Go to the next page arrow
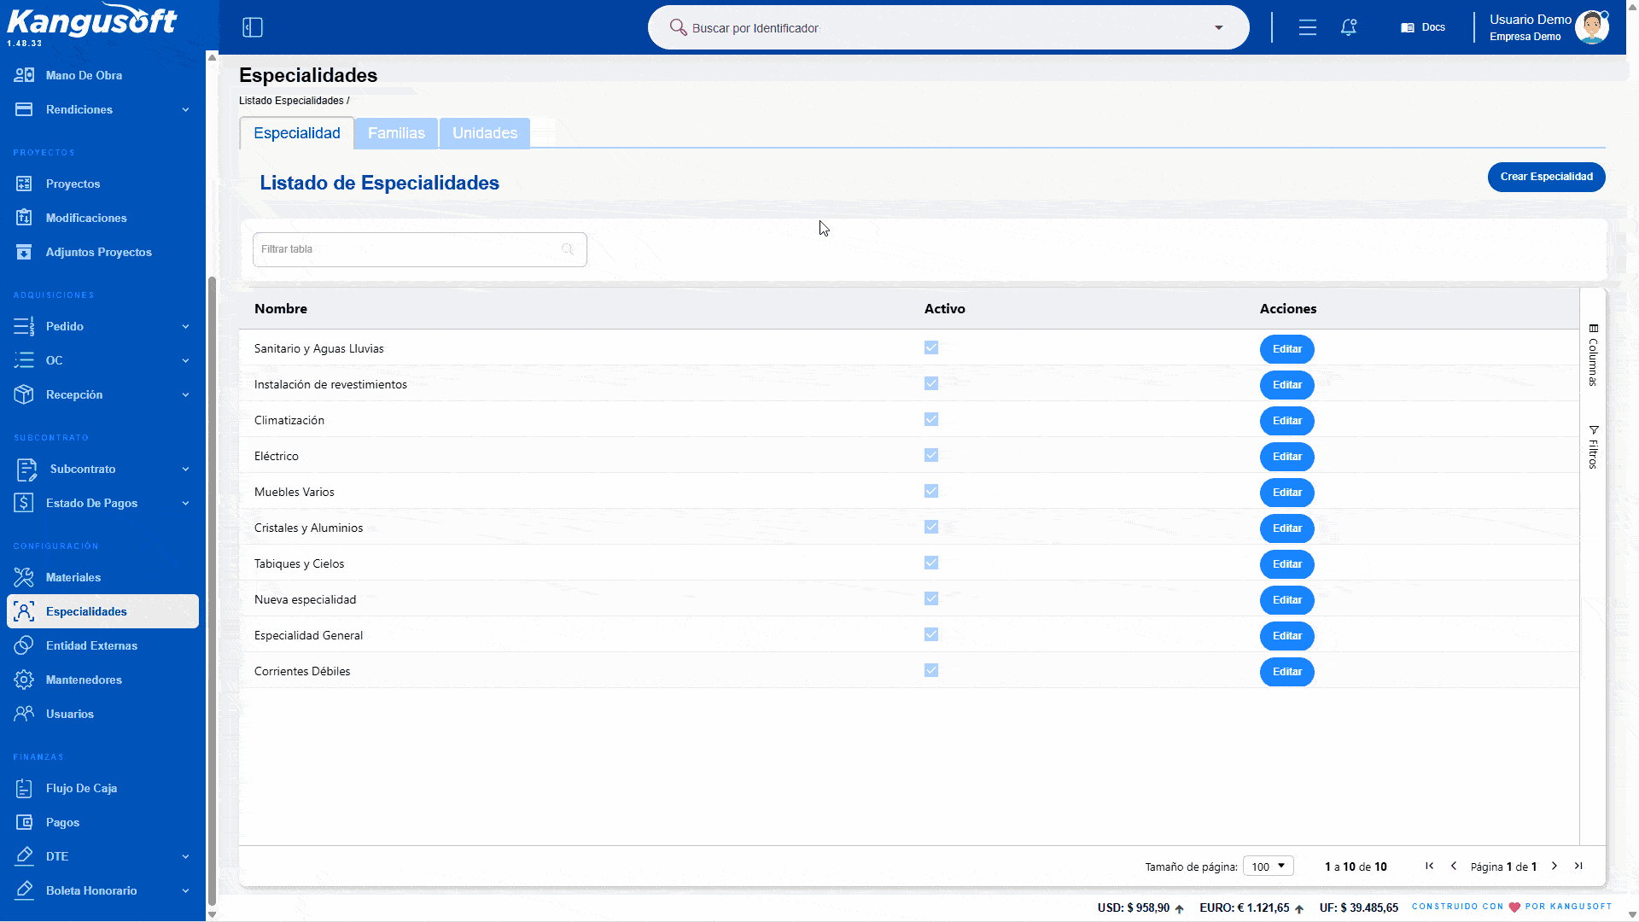This screenshot has width=1639, height=922. (x=1554, y=866)
